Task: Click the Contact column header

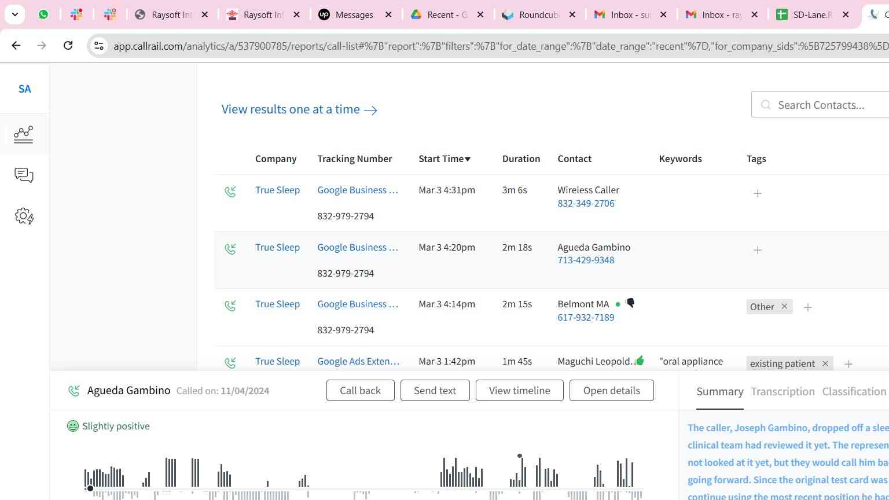Action: click(574, 159)
